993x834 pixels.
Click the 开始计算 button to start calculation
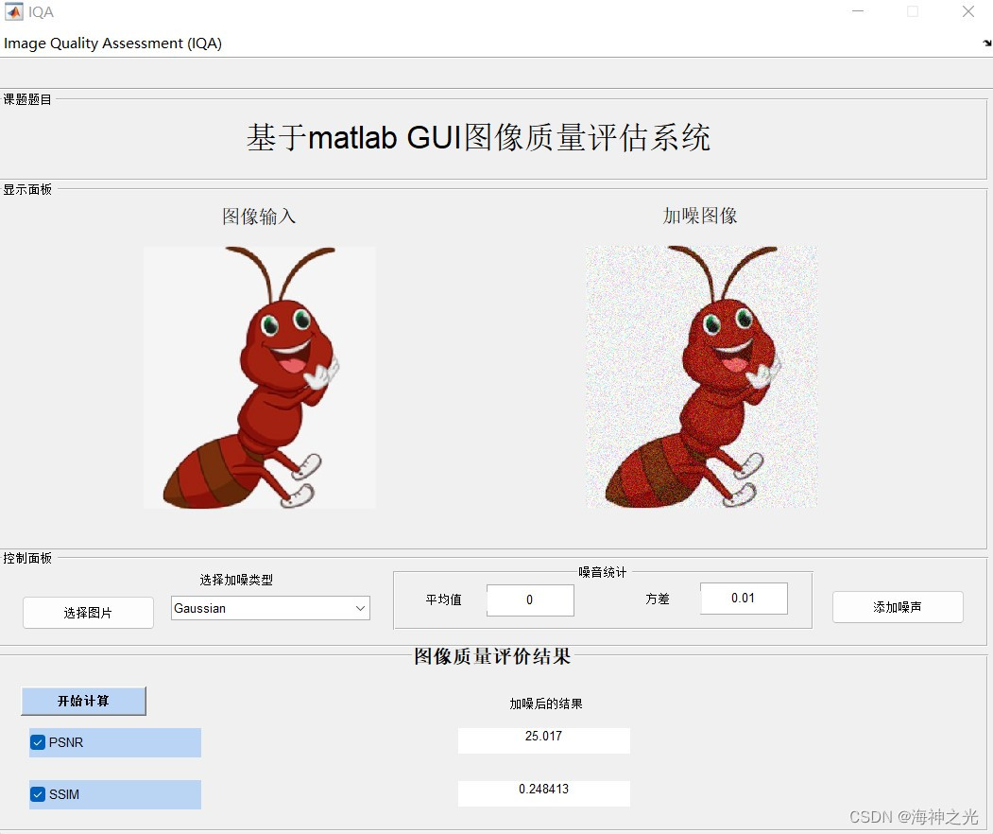coord(83,701)
